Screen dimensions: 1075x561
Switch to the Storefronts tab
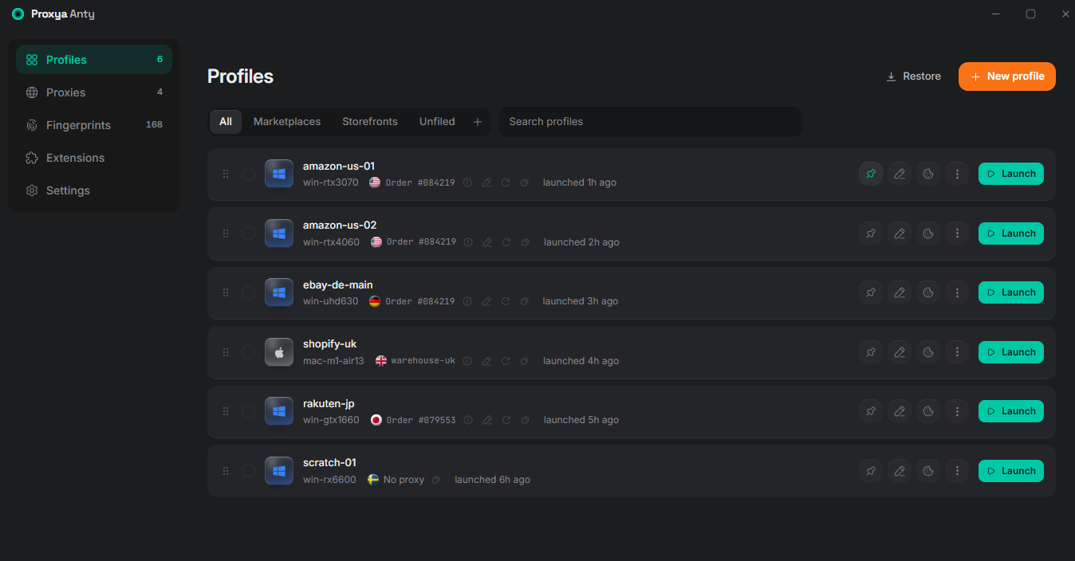(x=370, y=122)
